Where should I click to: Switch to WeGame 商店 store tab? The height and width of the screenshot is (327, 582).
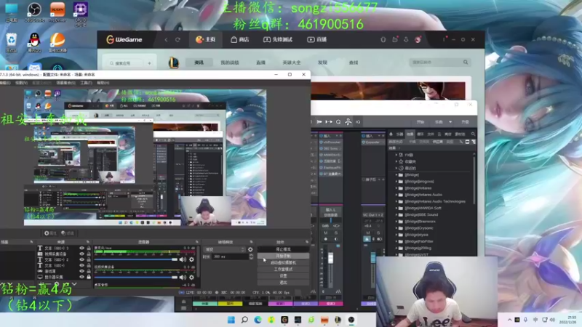(240, 40)
